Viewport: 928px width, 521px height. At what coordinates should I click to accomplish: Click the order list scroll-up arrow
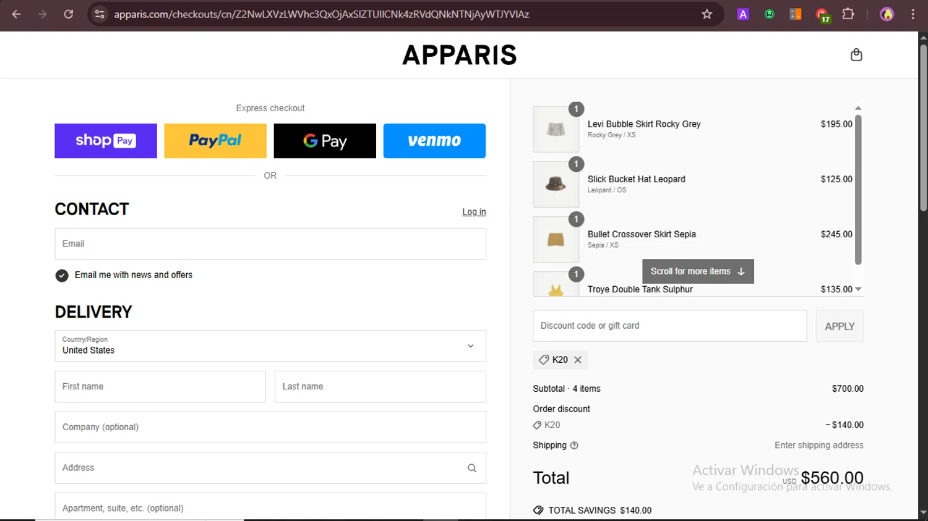(x=858, y=108)
